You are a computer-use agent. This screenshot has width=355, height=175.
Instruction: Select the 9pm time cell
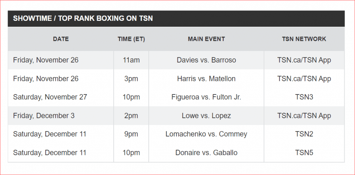(x=131, y=134)
